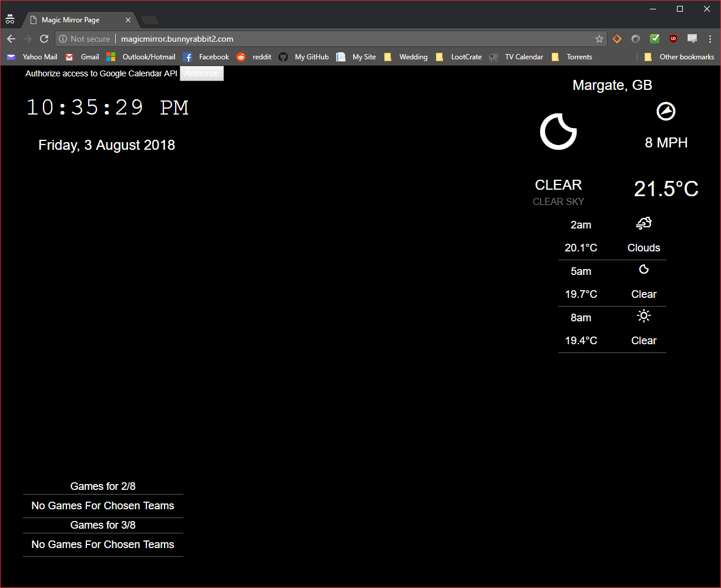This screenshot has width=721, height=588.
Task: Click the 8am sun forecast icon
Action: tap(643, 316)
